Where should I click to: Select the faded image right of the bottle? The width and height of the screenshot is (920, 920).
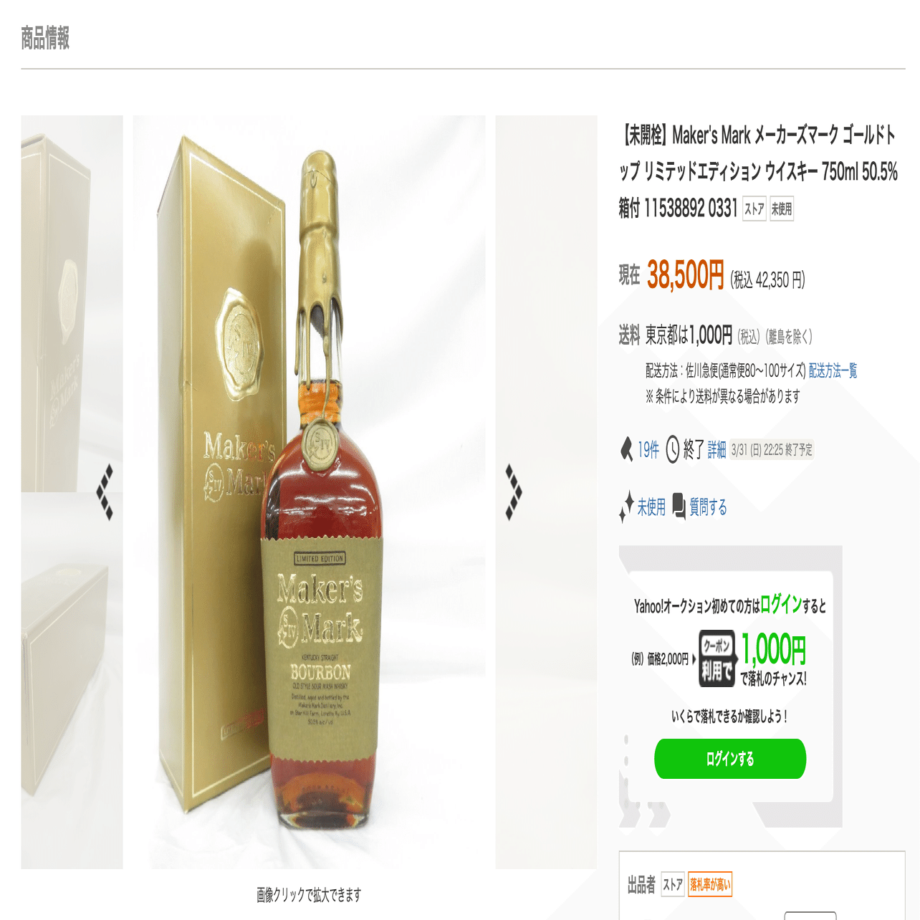click(546, 492)
